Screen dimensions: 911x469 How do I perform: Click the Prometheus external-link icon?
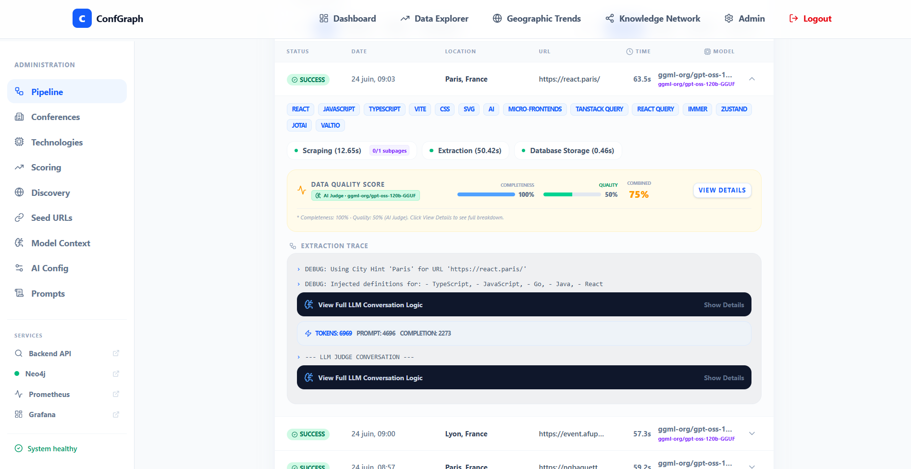click(x=116, y=394)
